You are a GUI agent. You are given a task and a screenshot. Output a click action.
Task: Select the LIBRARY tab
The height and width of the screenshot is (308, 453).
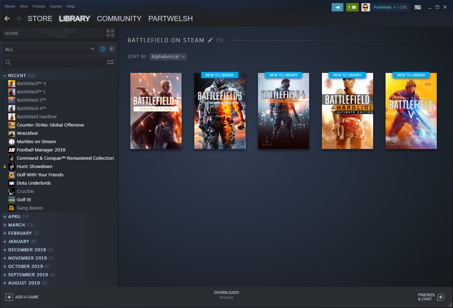coord(75,18)
